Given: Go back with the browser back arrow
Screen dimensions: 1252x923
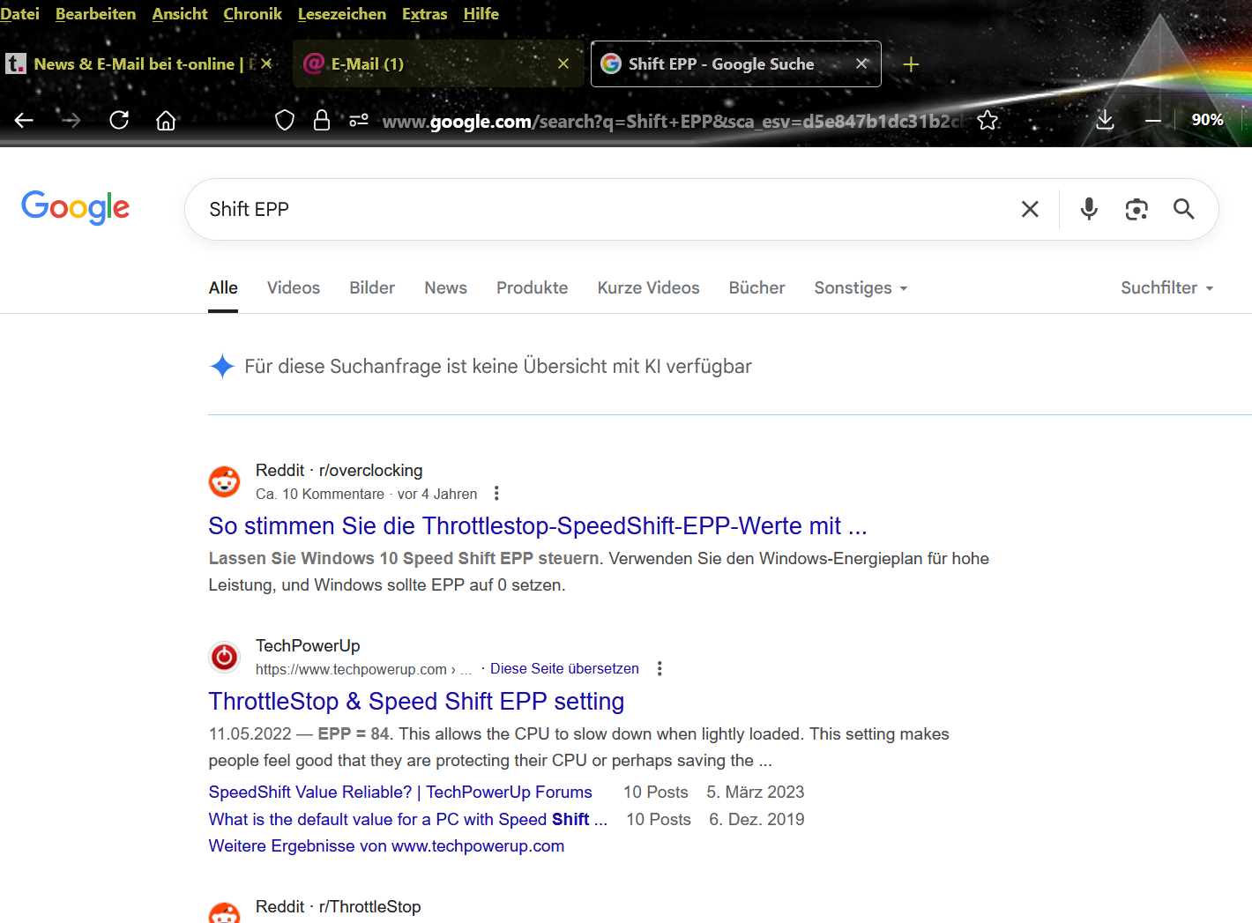Looking at the screenshot, I should tap(24, 120).
